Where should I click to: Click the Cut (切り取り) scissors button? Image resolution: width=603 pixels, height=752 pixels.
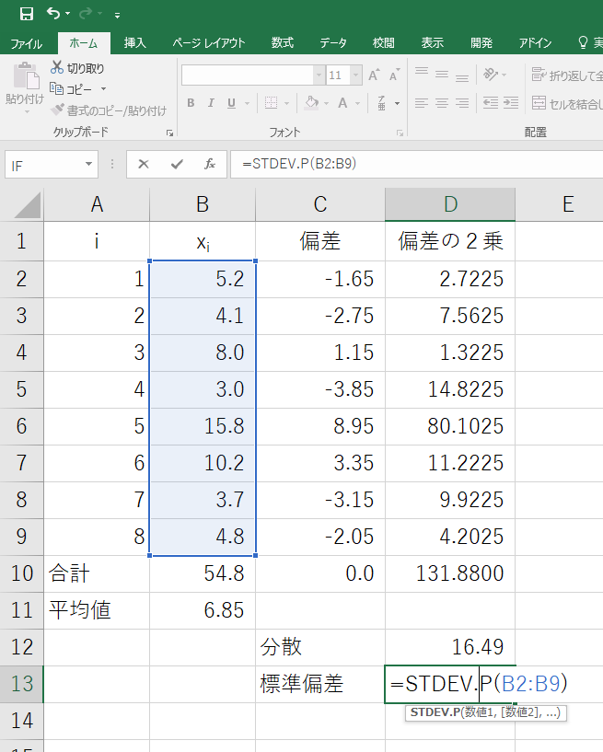click(77, 67)
